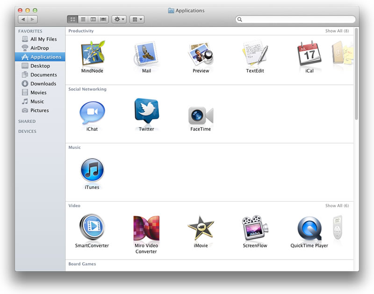
Task: Launch the Twitter app icon
Action: tap(146, 112)
